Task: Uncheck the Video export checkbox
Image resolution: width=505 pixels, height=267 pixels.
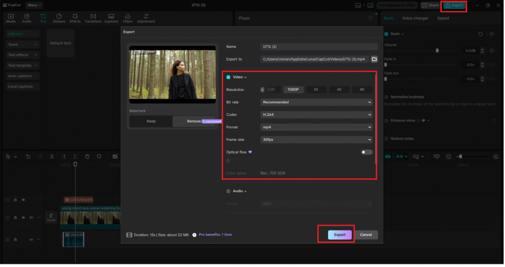Action: click(x=228, y=77)
